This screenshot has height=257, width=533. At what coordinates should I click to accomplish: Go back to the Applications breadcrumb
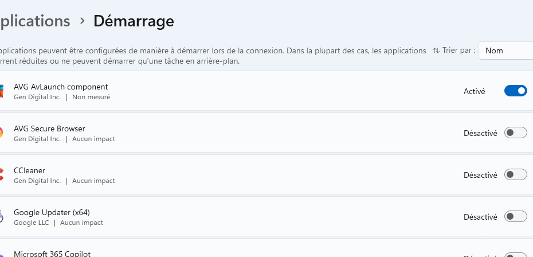(35, 21)
